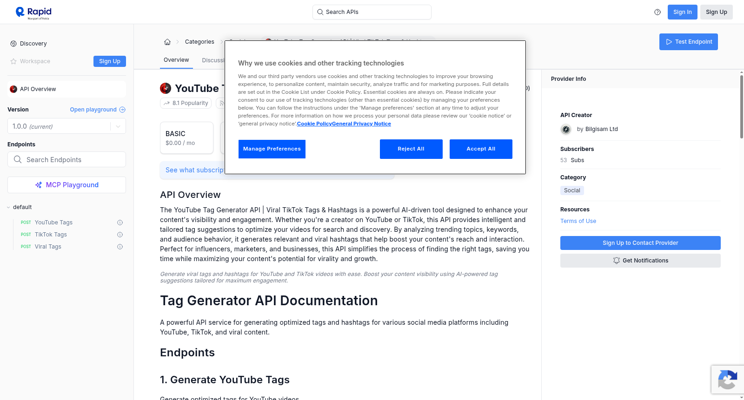Click the Sign In button

tap(683, 12)
